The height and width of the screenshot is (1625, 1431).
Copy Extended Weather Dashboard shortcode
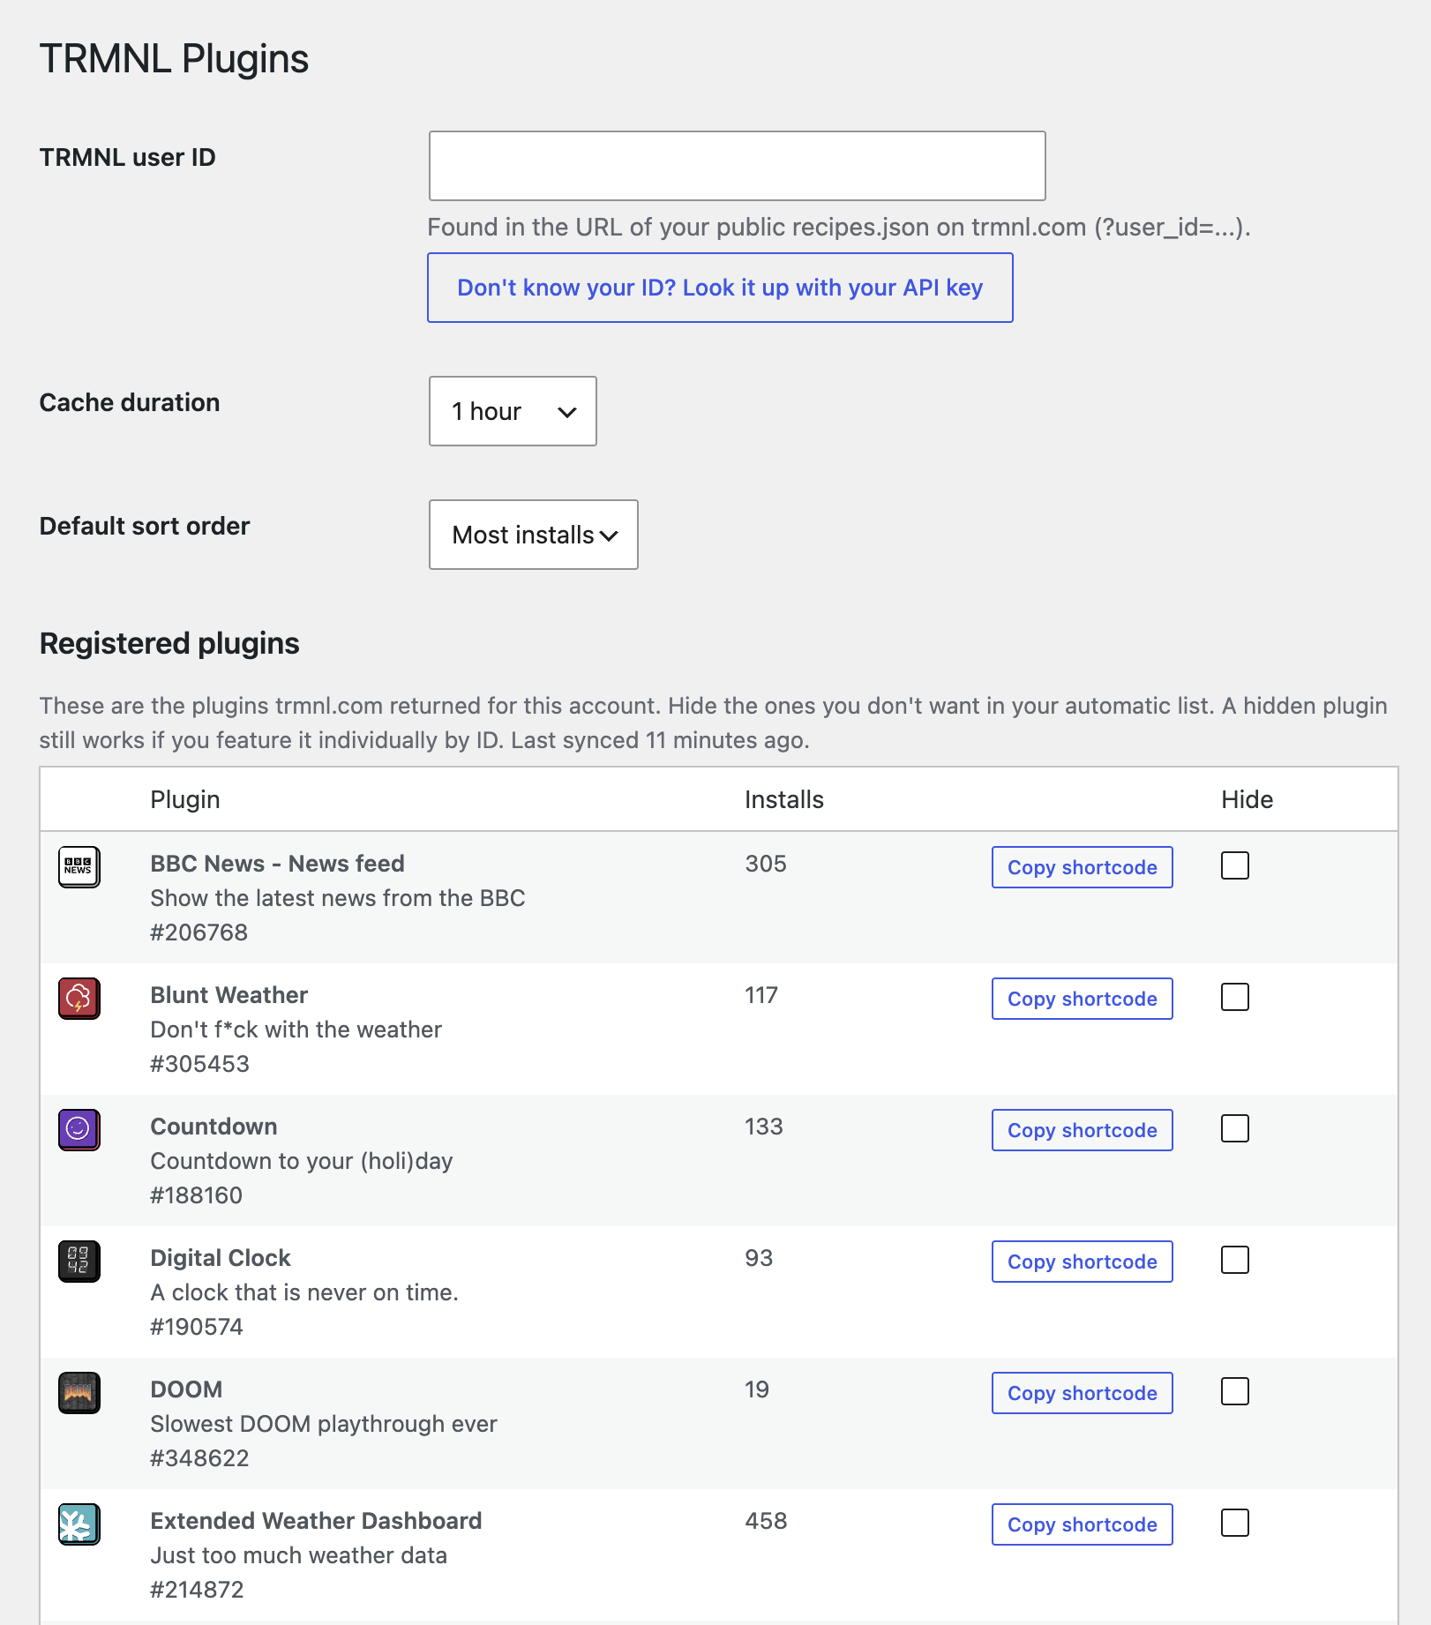click(1083, 1524)
